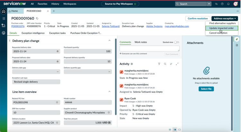Open the Address exception dropdown

225,19
